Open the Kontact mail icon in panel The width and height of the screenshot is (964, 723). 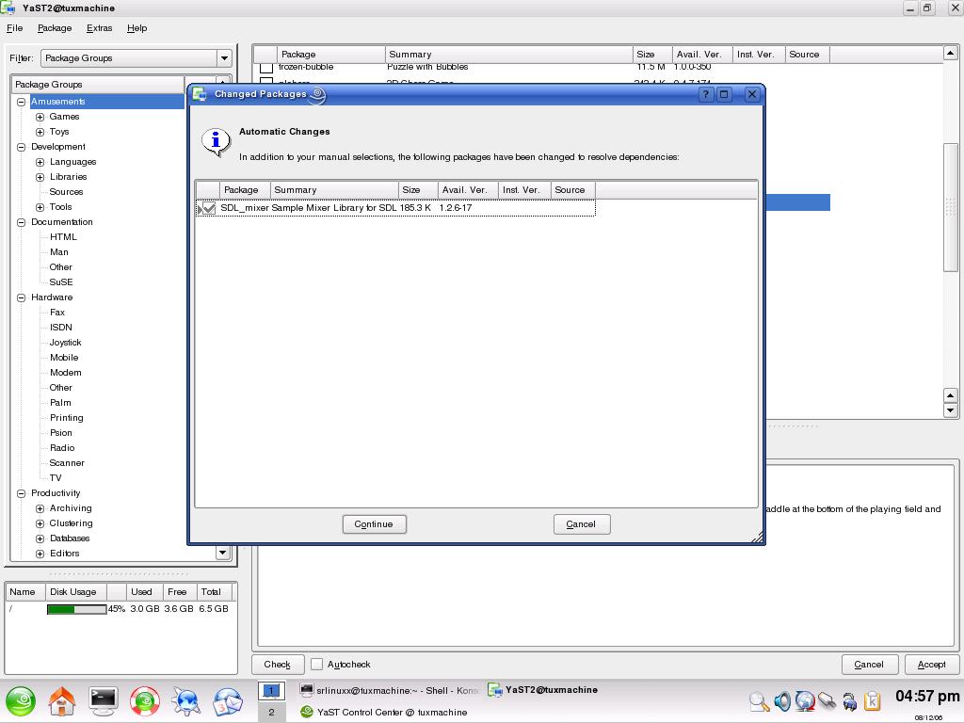coord(228,701)
